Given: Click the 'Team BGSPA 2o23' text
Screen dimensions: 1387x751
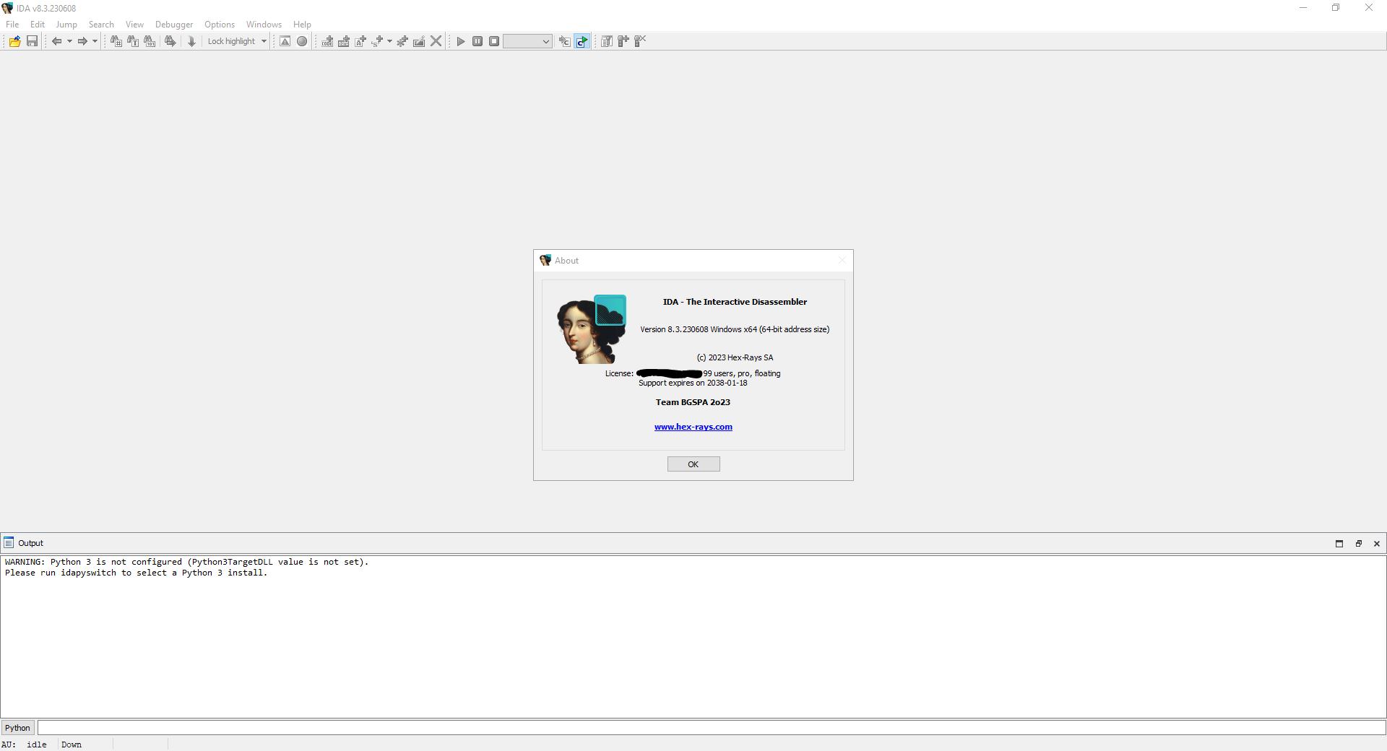Looking at the screenshot, I should 693,402.
